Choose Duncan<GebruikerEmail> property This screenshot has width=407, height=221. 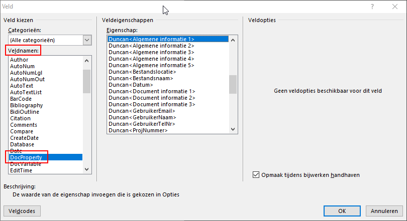coord(142,111)
